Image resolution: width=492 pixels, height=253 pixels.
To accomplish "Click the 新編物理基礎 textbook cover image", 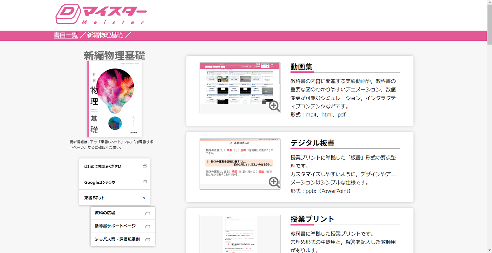I will pos(115,99).
